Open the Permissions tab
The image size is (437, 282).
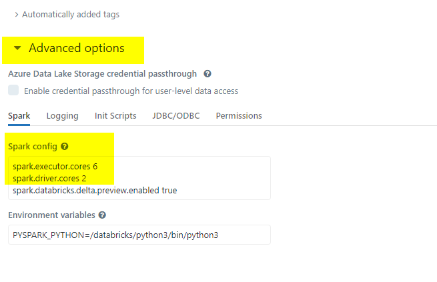coord(239,116)
